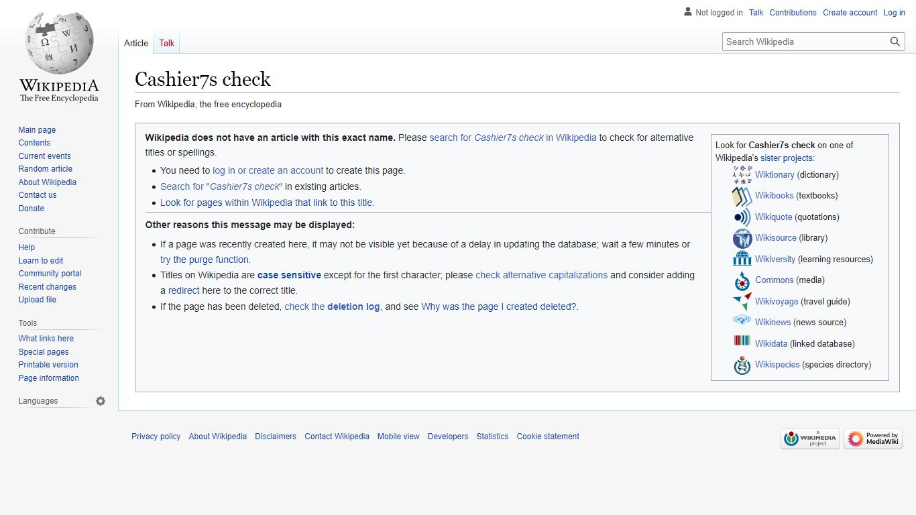Open the Developers footer link
Image resolution: width=916 pixels, height=515 pixels.
click(448, 437)
